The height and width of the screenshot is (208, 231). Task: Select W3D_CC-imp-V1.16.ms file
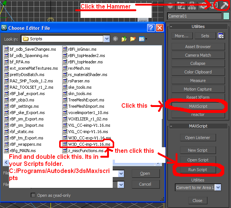(86, 144)
